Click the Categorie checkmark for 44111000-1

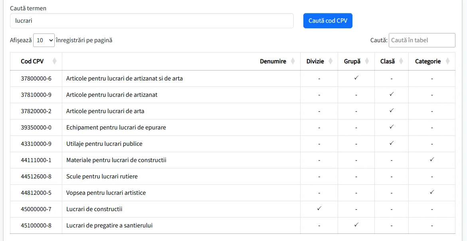432,159
